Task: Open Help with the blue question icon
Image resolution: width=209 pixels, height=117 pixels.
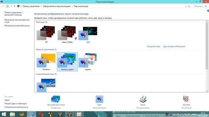Action: [208, 11]
